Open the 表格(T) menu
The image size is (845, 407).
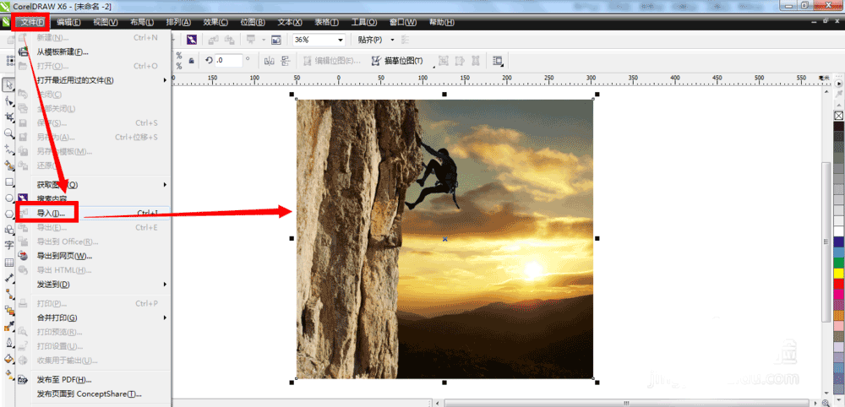coord(326,22)
